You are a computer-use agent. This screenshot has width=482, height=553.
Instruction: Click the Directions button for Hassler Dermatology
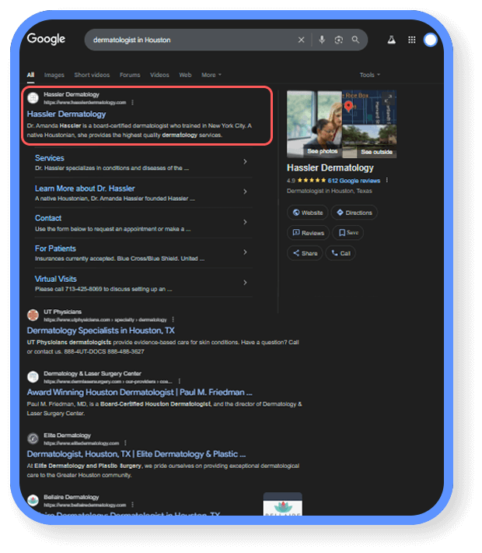[354, 213]
